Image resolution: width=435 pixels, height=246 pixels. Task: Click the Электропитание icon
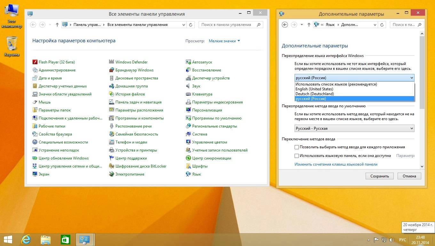pyautogui.click(x=112, y=174)
